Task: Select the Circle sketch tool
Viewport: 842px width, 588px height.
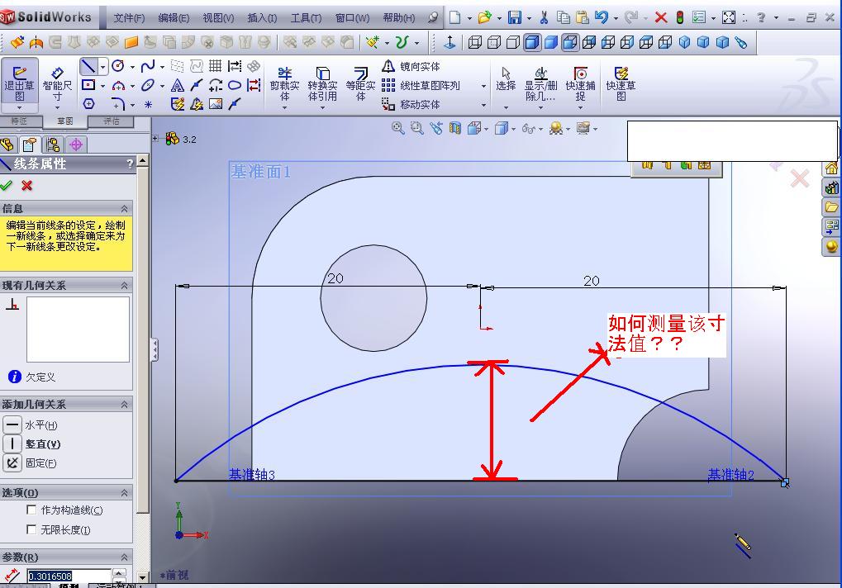Action: coord(118,67)
